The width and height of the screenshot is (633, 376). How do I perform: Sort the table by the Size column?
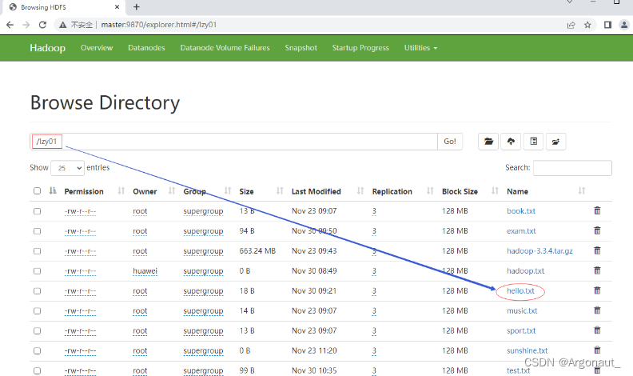click(x=246, y=191)
